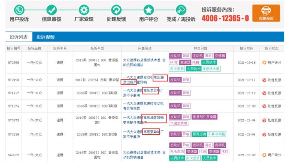Click the 投诉状态 column header
285x162 pixels.
(272, 48)
